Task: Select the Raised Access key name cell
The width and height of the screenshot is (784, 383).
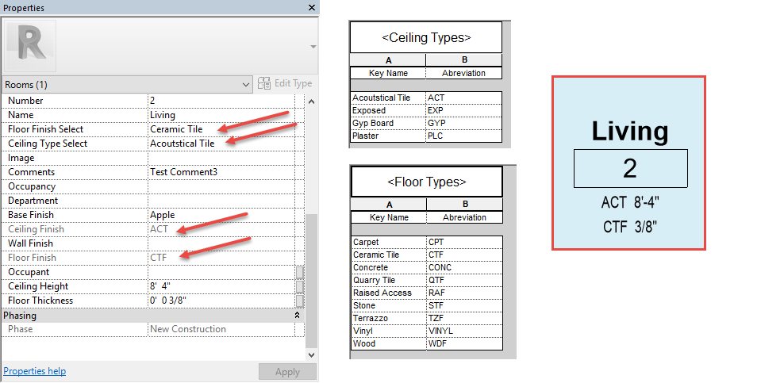Action: click(x=389, y=293)
